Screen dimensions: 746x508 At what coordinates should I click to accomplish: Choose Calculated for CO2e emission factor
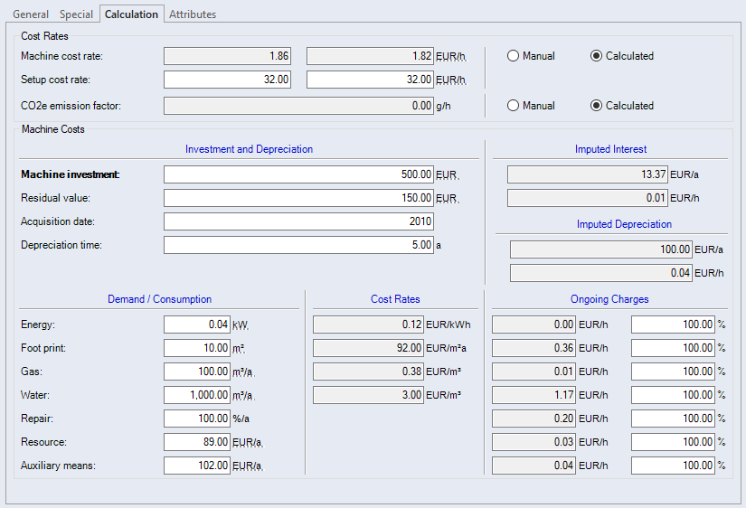pos(596,106)
